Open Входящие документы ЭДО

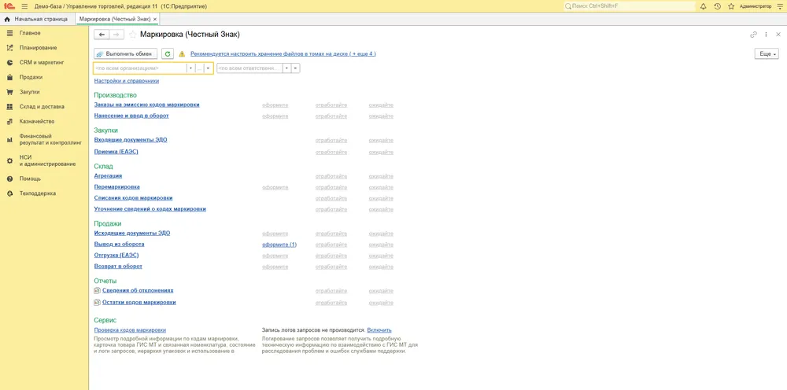pyautogui.click(x=131, y=140)
